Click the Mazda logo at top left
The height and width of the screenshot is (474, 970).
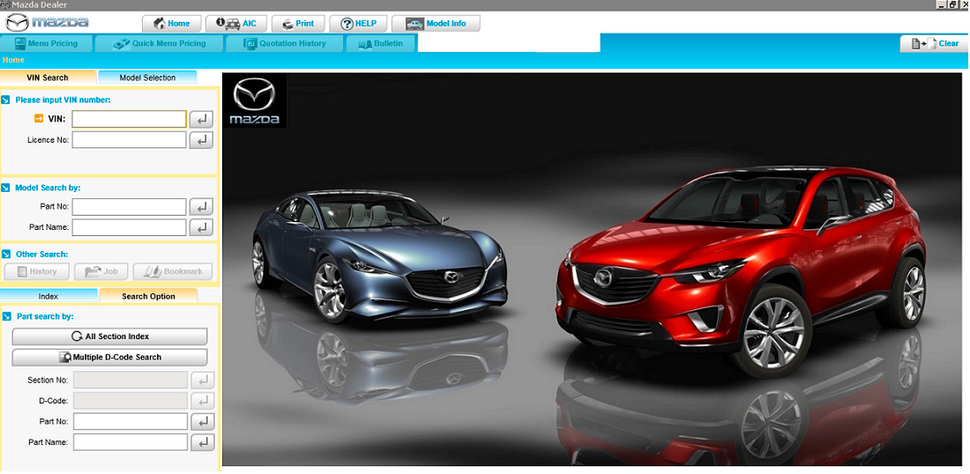pos(47,24)
